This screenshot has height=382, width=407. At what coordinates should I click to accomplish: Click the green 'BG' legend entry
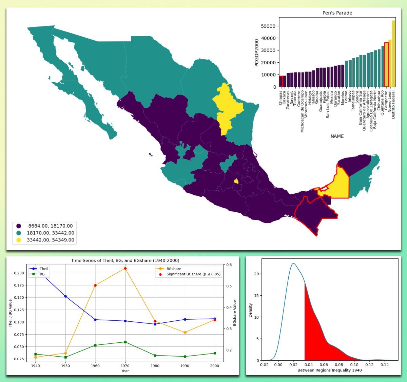click(38, 274)
